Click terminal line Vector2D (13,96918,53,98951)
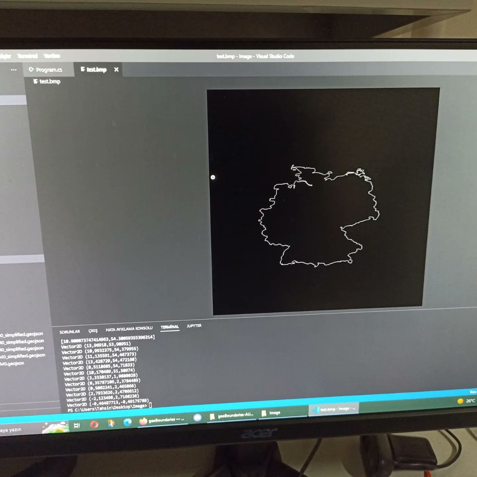477x477 pixels. 96,345
